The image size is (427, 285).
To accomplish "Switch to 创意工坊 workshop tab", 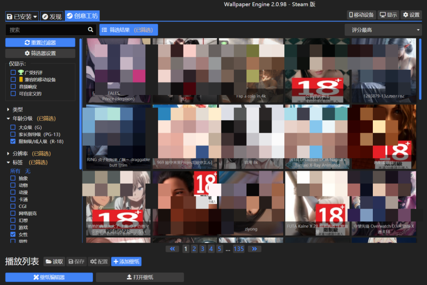I will [82, 16].
